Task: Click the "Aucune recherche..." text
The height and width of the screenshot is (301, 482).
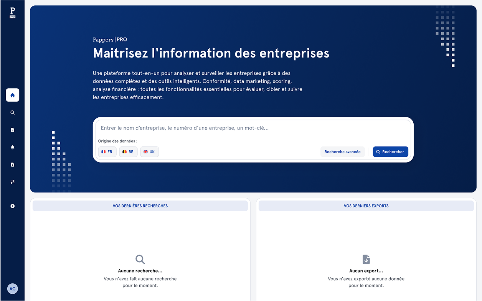Action: [140, 271]
